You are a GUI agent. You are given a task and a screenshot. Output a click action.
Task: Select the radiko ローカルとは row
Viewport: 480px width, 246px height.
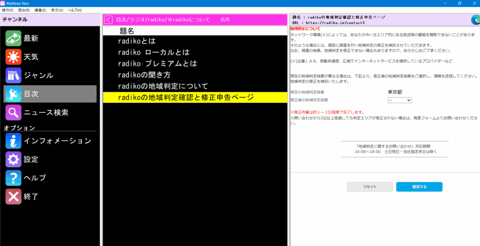[195, 52]
